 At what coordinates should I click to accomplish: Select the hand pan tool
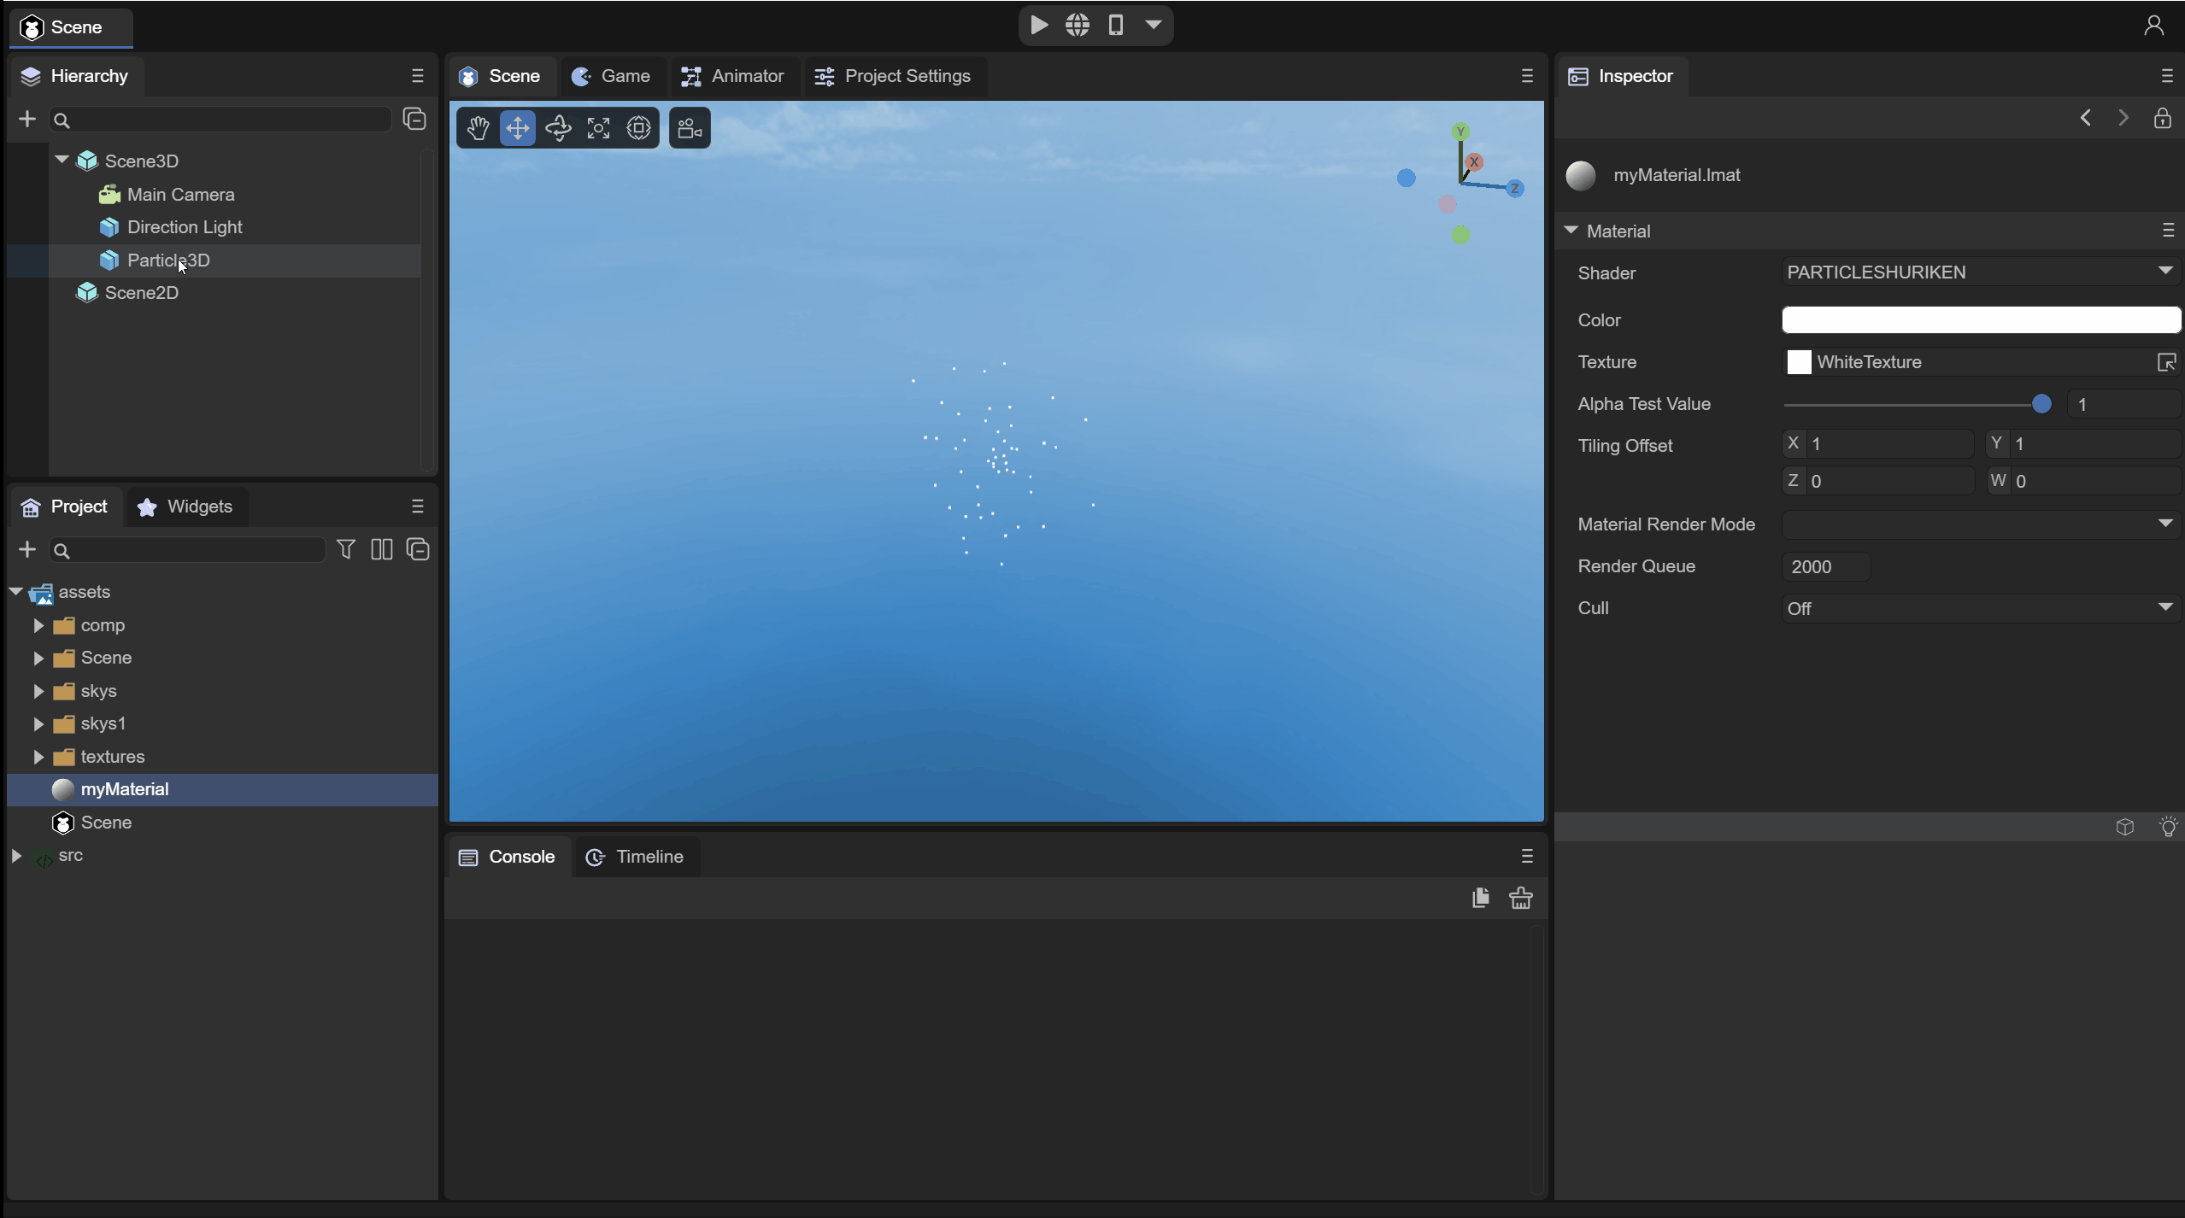[x=478, y=128]
